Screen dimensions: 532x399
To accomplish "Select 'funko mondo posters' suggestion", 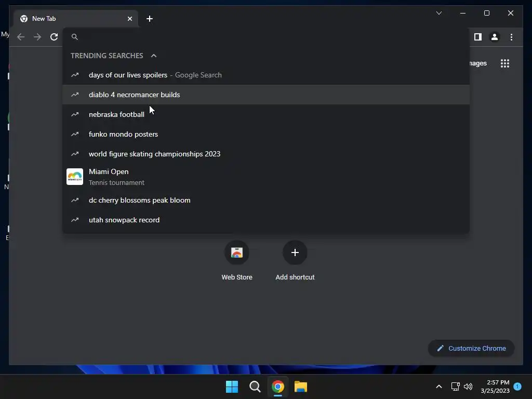I will pyautogui.click(x=266, y=134).
